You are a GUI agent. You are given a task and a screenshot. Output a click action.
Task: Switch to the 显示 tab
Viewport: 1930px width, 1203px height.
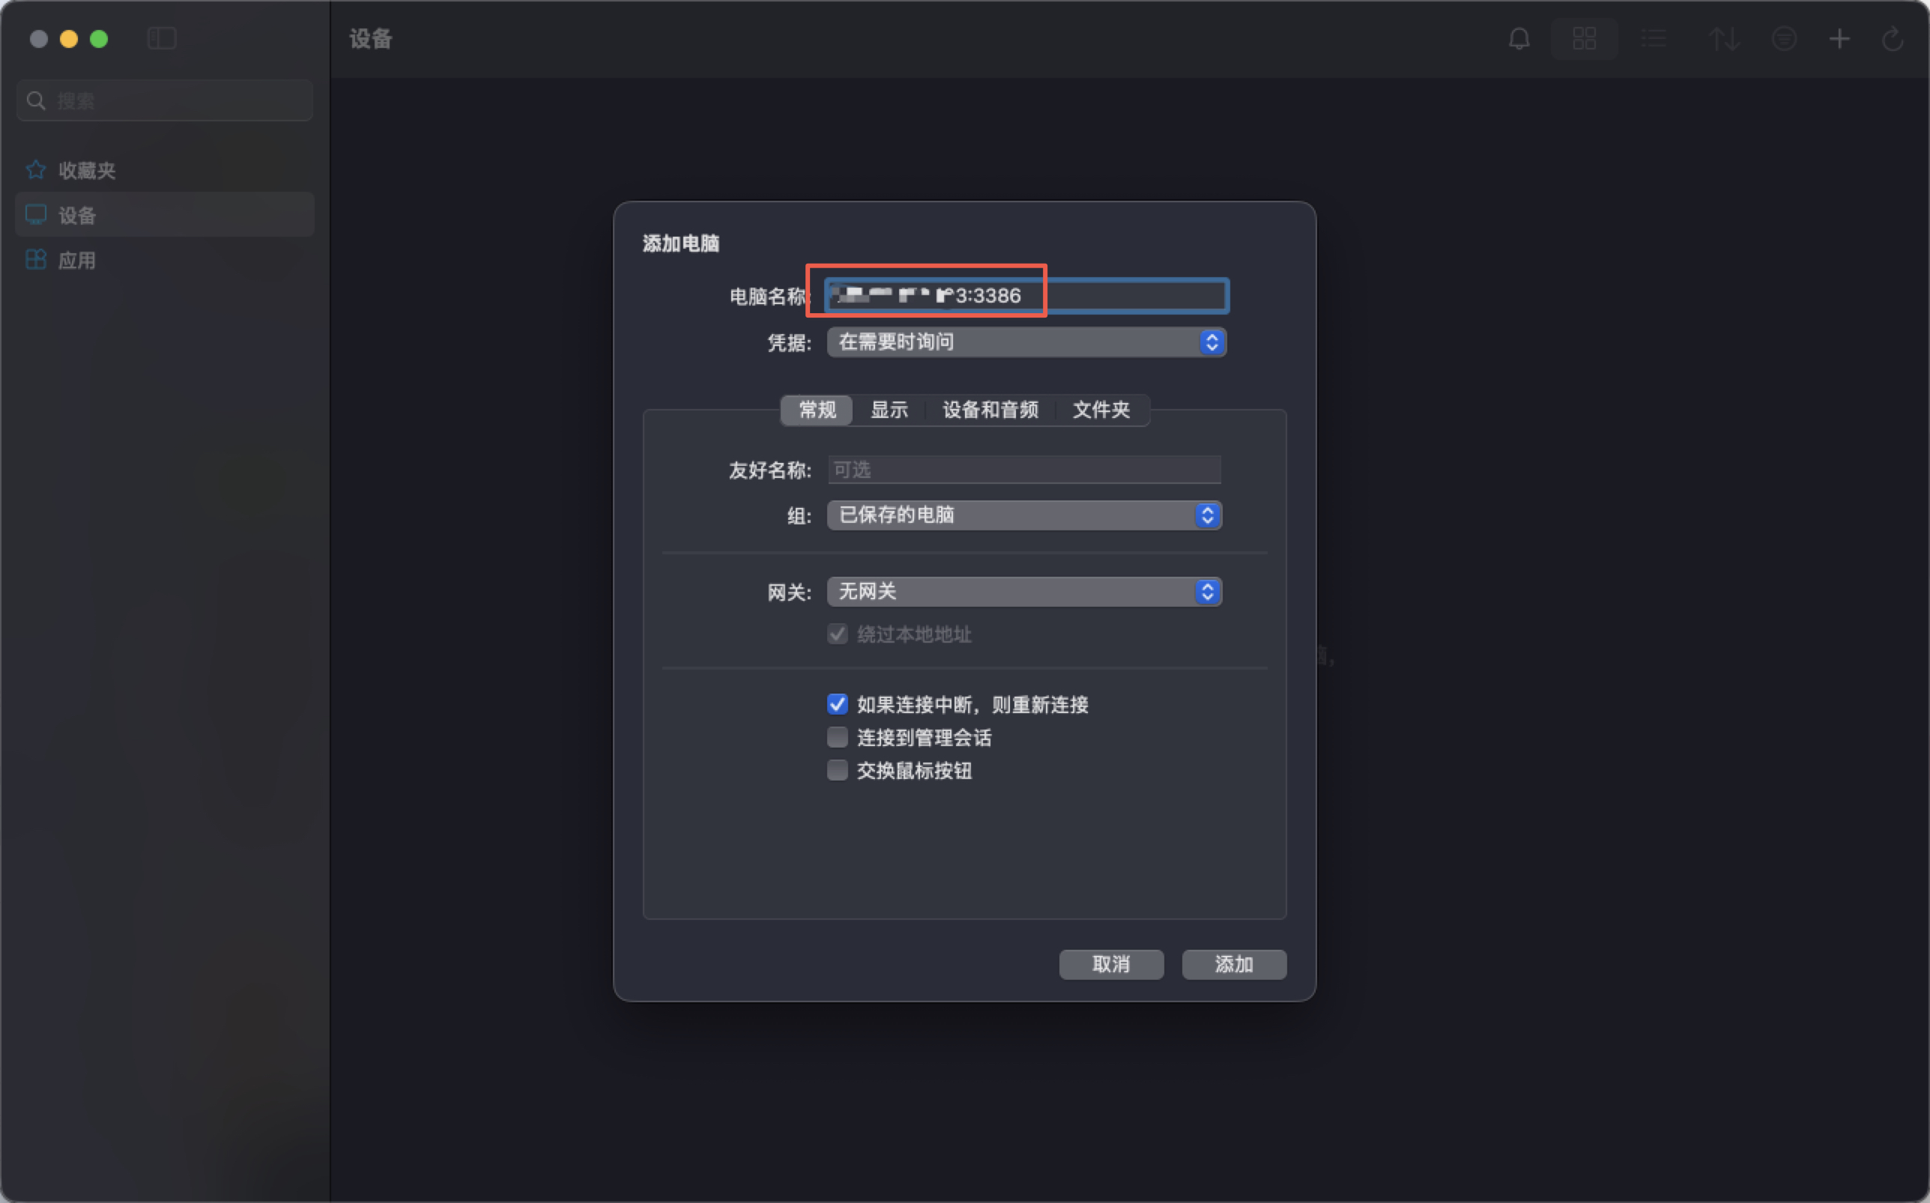[x=889, y=410]
